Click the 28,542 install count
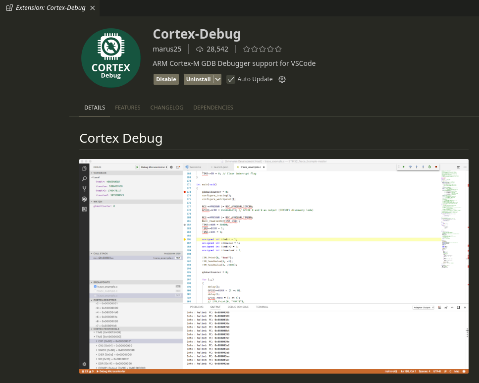The image size is (479, 383). pyautogui.click(x=213, y=49)
